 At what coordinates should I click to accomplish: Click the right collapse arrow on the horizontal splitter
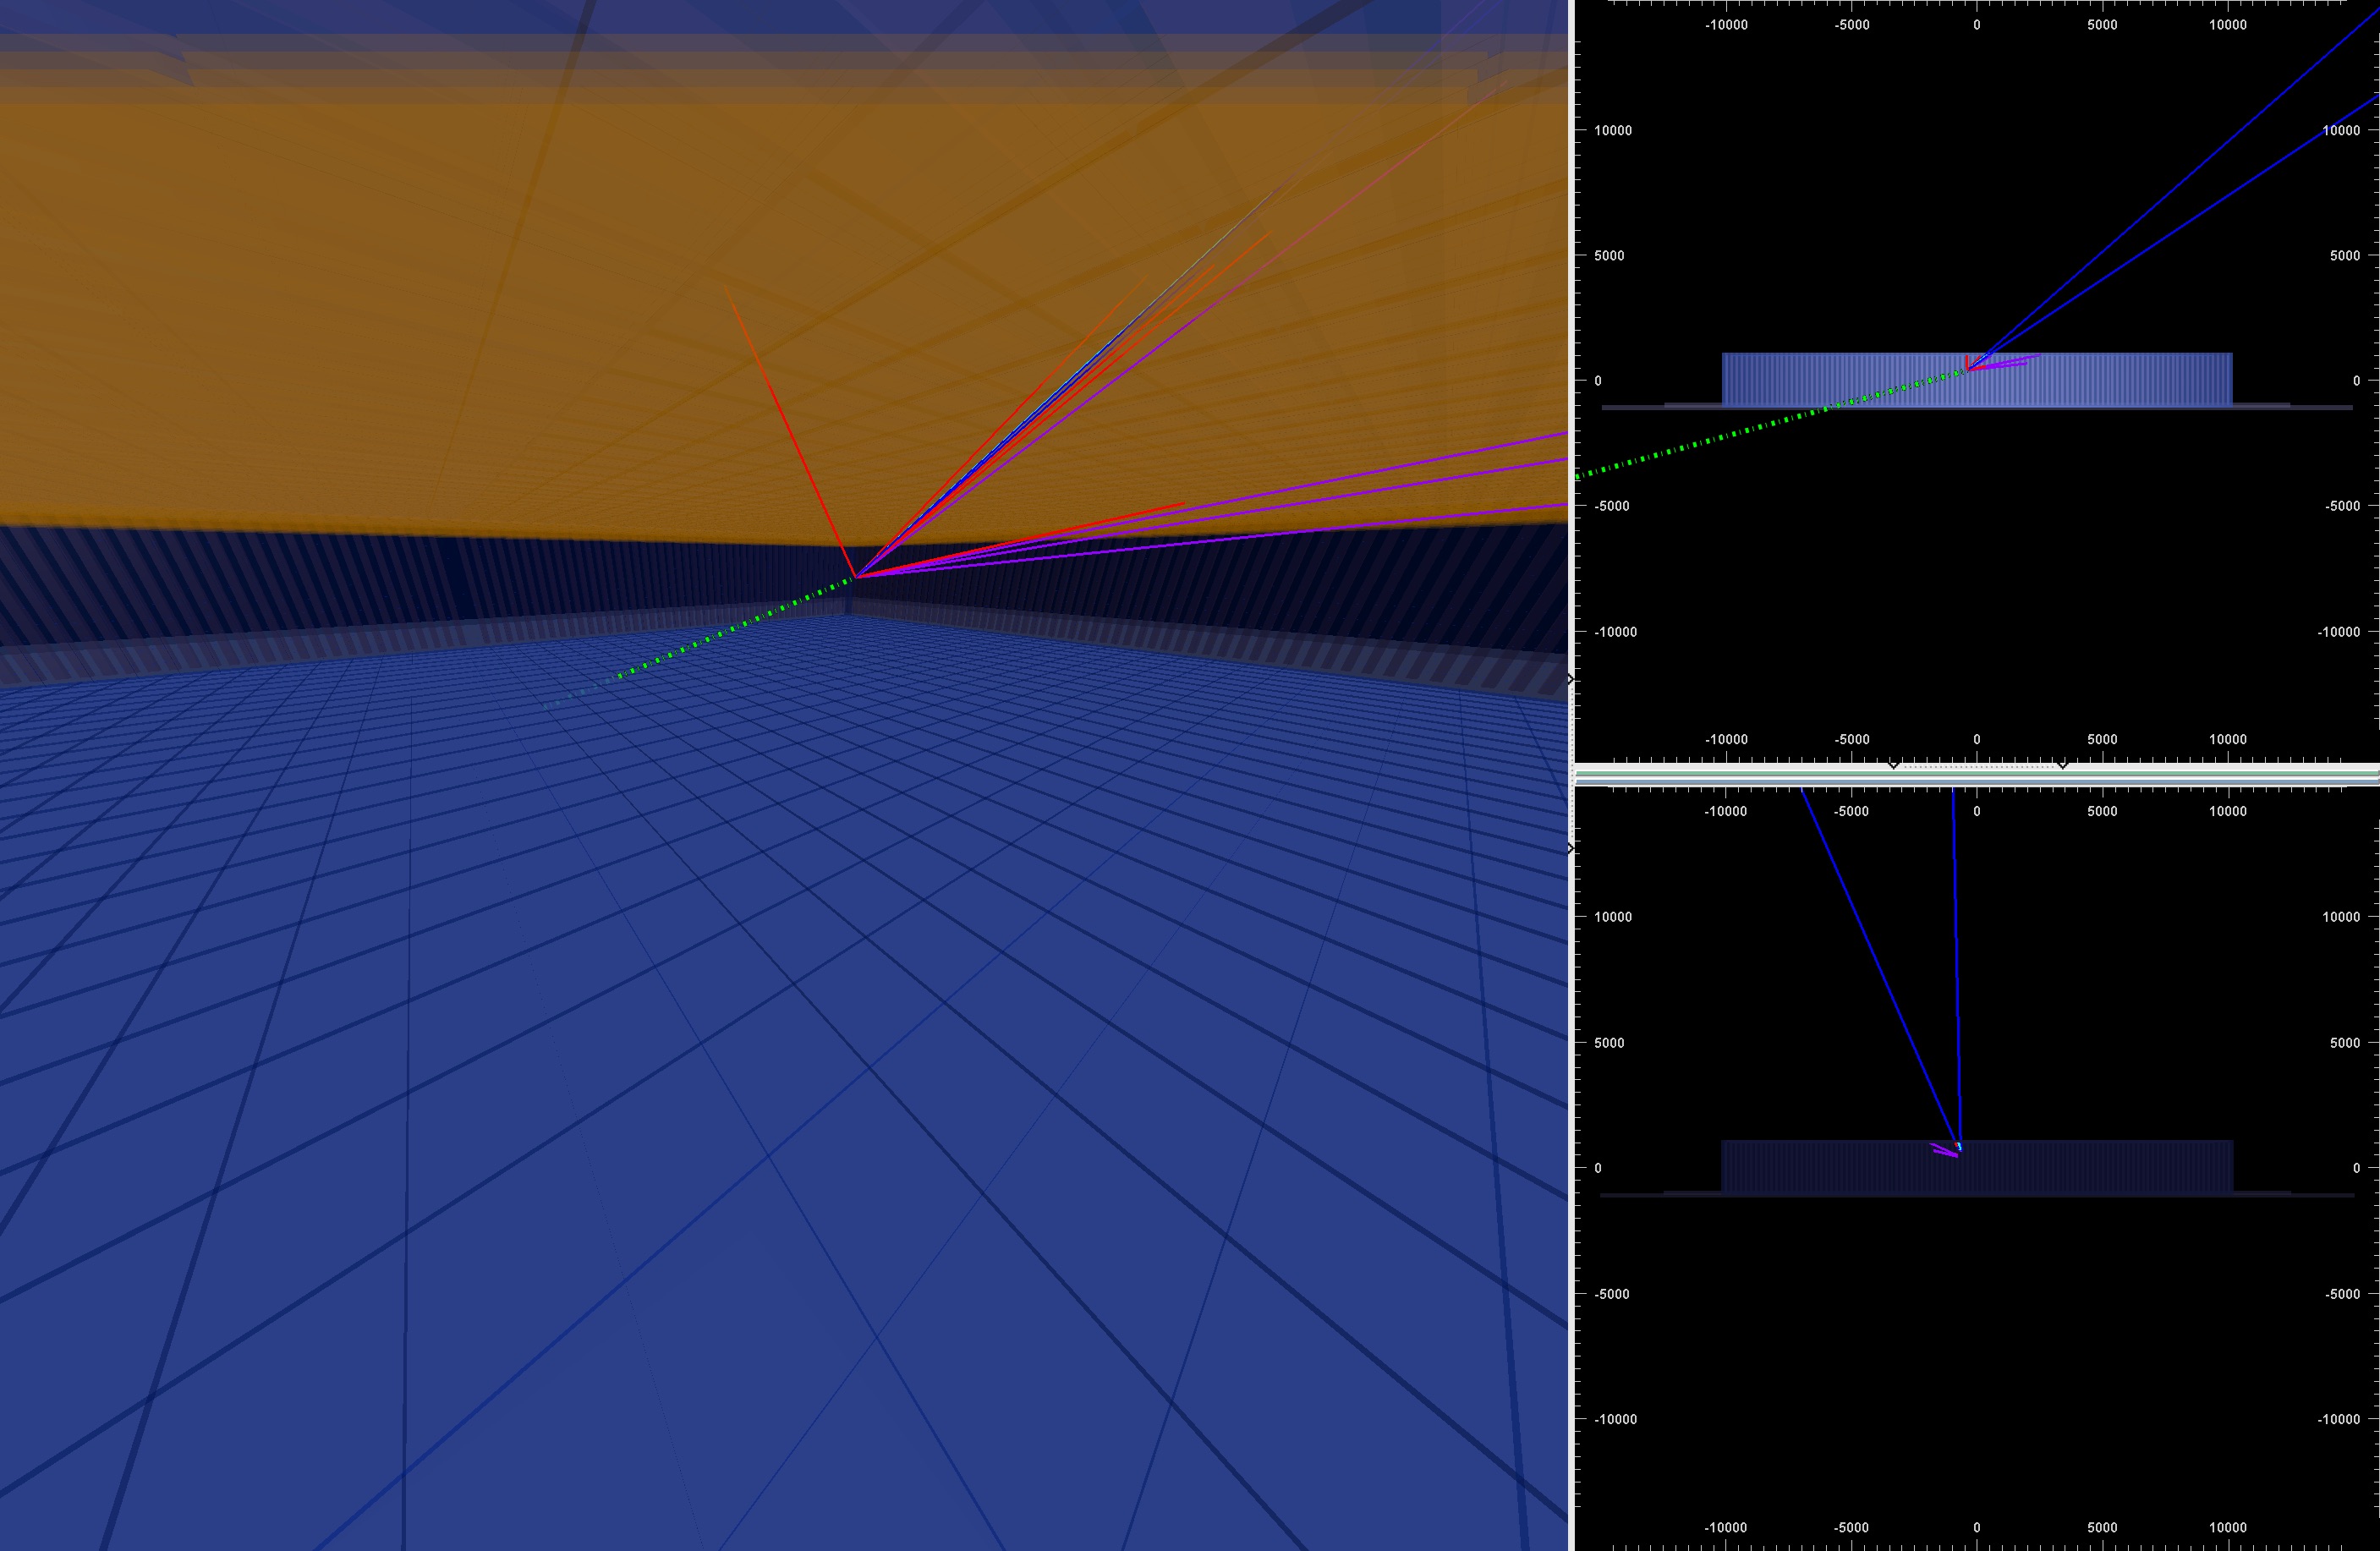pos(2062,765)
